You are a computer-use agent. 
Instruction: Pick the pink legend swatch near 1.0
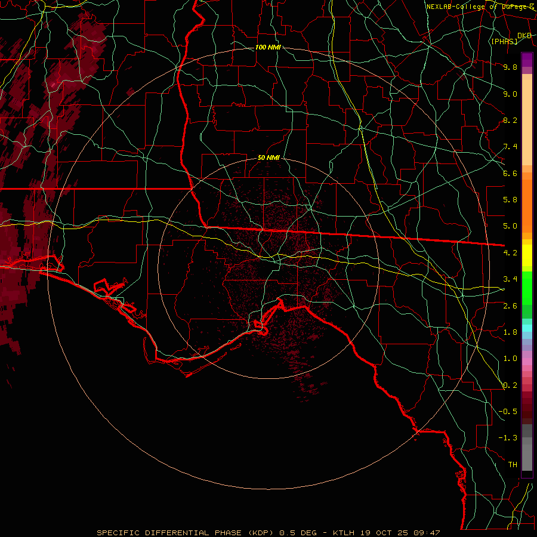[527, 362]
